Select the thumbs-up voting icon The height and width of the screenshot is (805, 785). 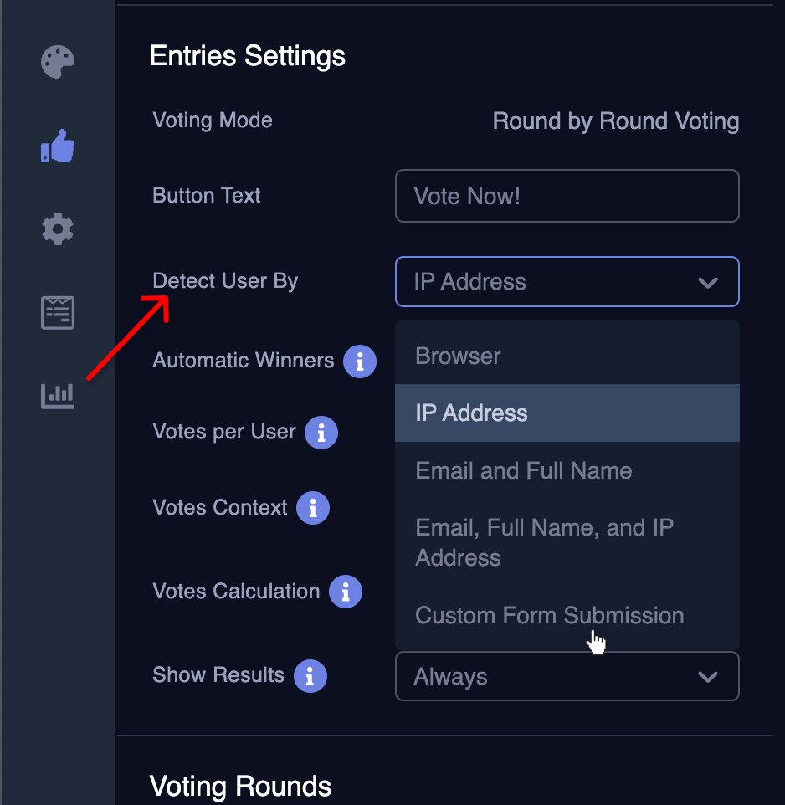(58, 146)
